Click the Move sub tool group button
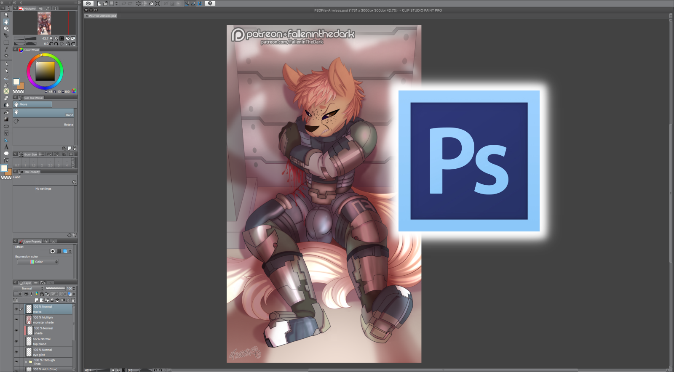 click(x=33, y=104)
